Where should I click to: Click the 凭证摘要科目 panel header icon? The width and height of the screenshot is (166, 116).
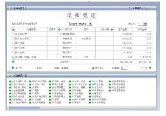pyautogui.click(x=11, y=76)
